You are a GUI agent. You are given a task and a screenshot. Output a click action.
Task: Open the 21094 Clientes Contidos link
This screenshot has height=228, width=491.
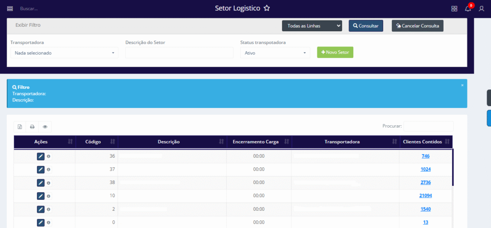point(425,195)
